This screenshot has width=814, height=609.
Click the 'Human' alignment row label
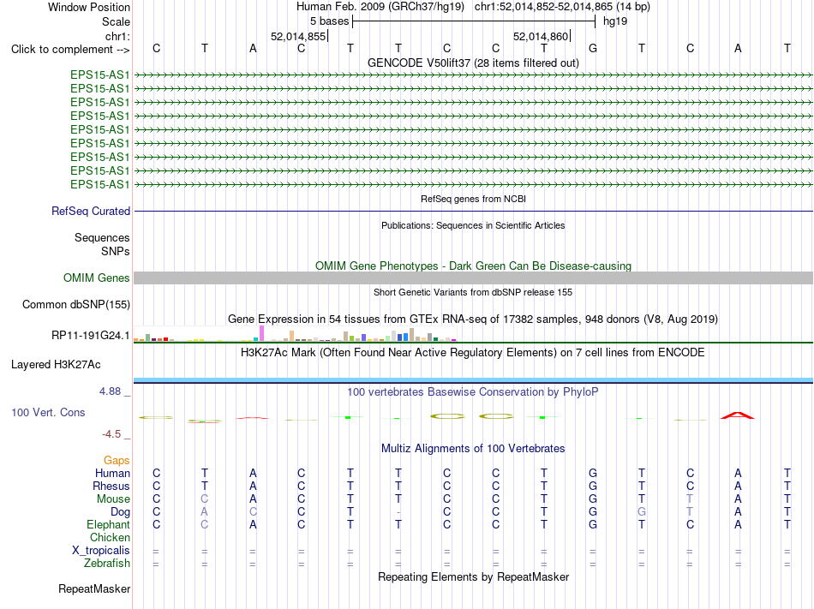(112, 473)
